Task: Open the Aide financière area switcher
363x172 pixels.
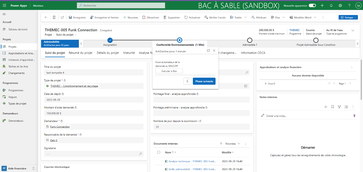Action: (x=19, y=168)
